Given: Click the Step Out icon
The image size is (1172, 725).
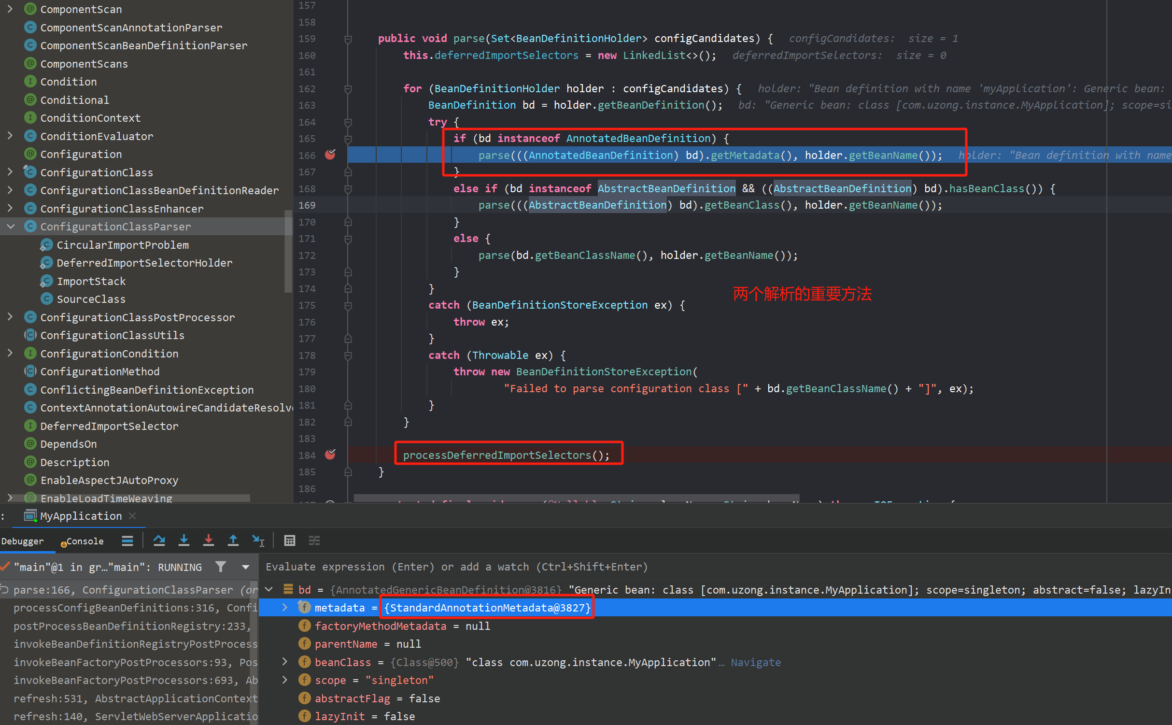Looking at the screenshot, I should pyautogui.click(x=233, y=540).
